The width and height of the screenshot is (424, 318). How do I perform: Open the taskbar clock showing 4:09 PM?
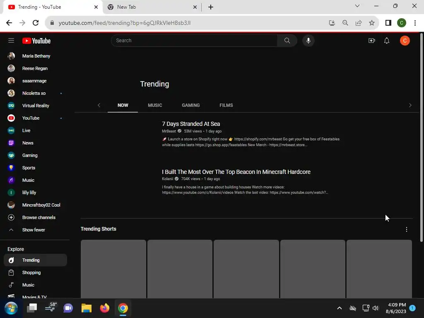coord(396,308)
